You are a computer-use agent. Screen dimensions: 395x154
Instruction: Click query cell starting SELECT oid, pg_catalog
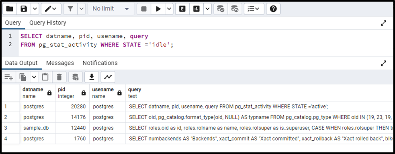click(x=260, y=117)
